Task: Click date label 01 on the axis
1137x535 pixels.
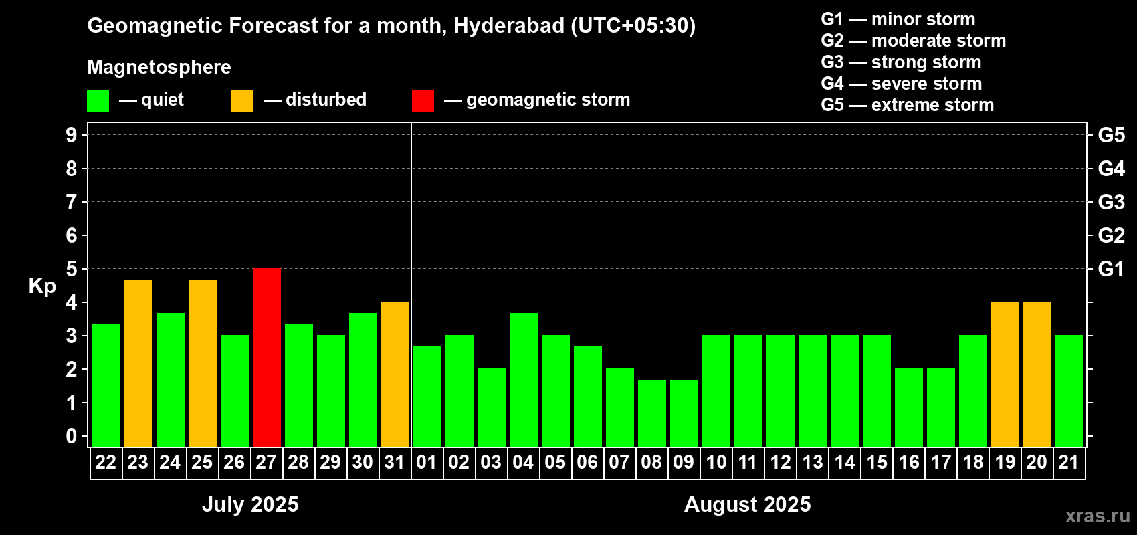Action: [x=427, y=463]
